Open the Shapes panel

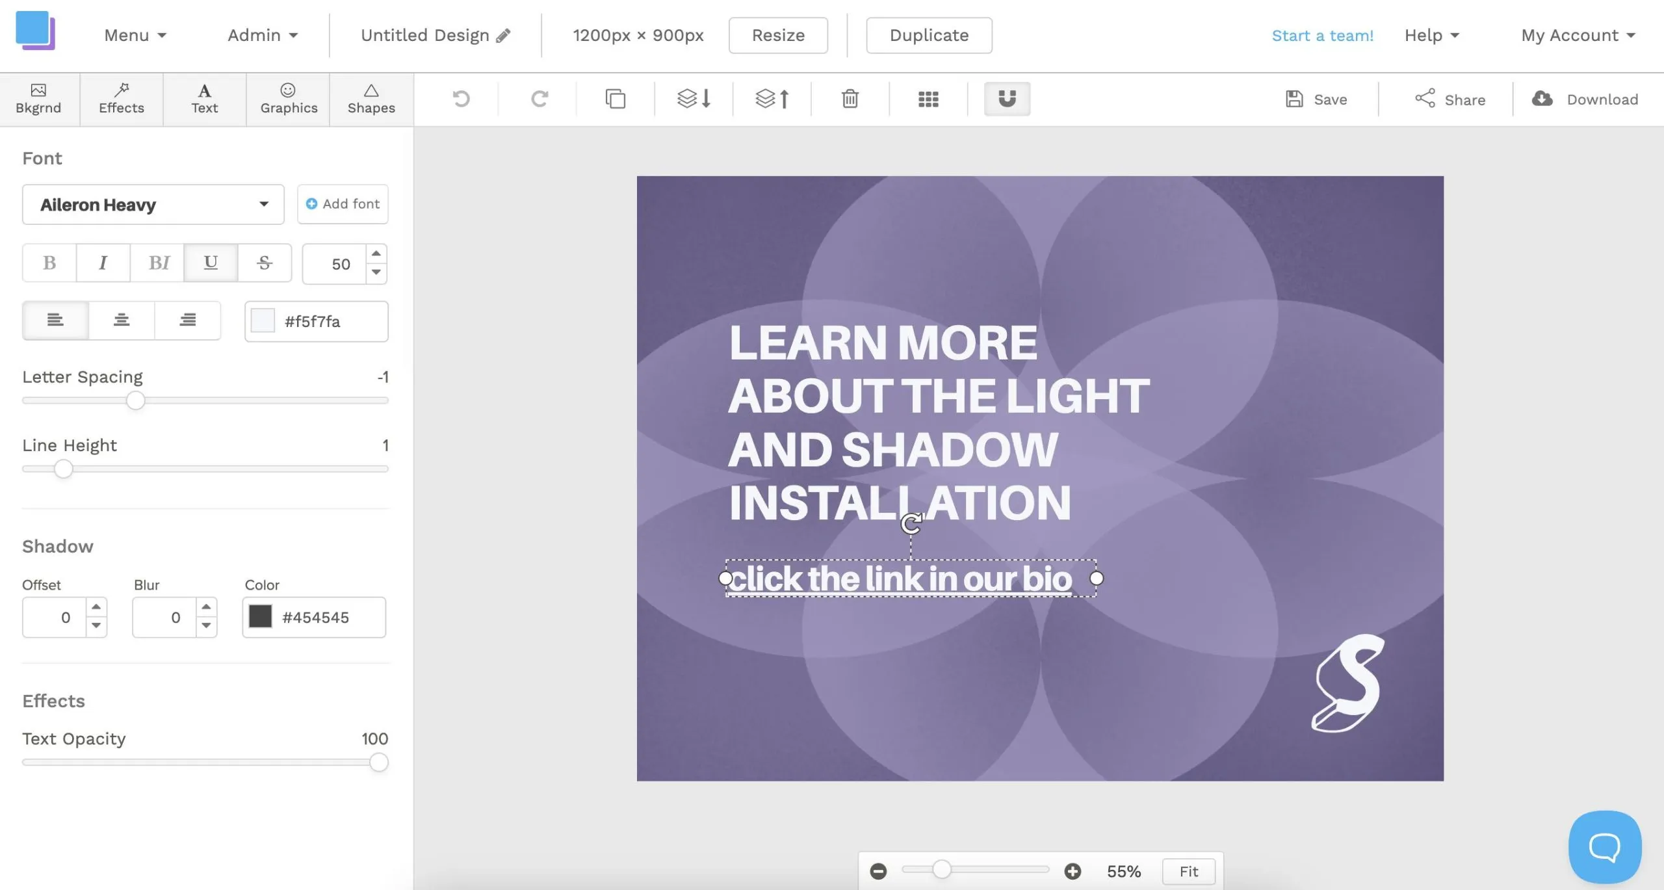point(371,99)
